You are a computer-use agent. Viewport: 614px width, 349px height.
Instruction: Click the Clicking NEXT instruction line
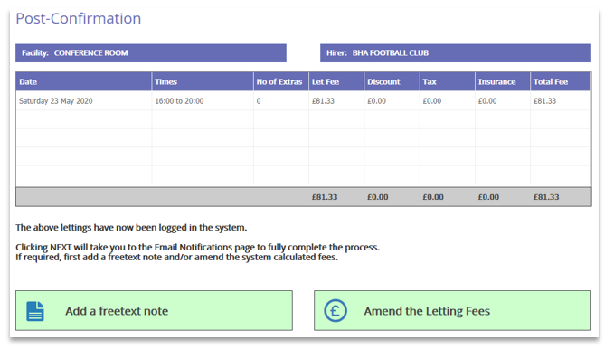pos(197,247)
